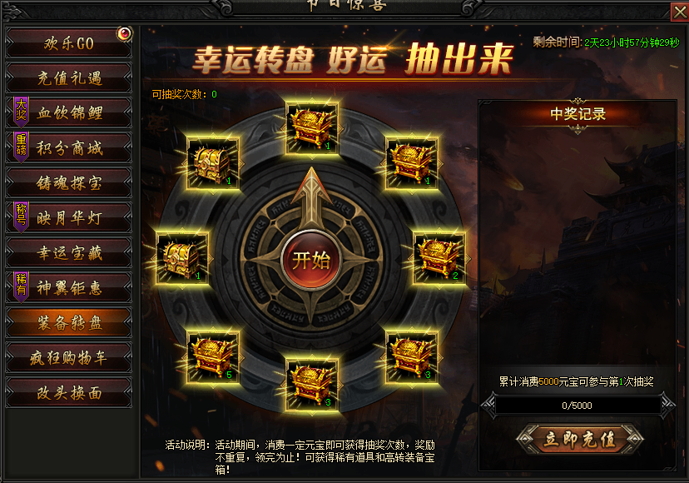Click the 立即充值 recharge button
The height and width of the screenshot is (483, 689).
pyautogui.click(x=580, y=439)
